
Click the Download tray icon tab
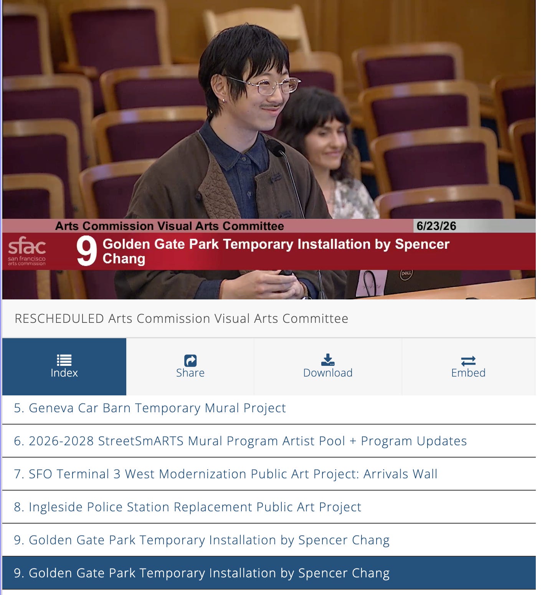click(x=328, y=367)
